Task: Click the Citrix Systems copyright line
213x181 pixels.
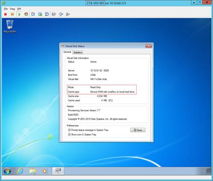Action: coord(97,119)
